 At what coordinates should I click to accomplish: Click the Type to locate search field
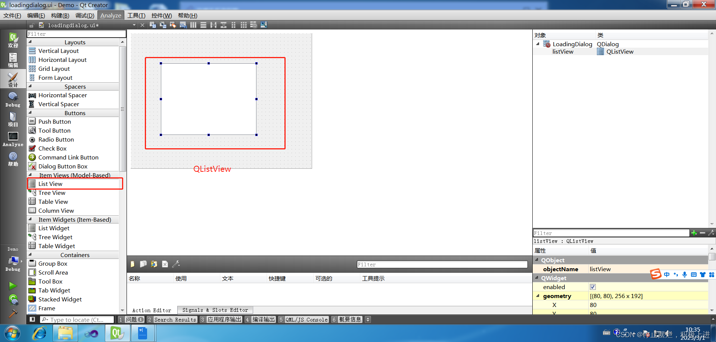[77, 320]
